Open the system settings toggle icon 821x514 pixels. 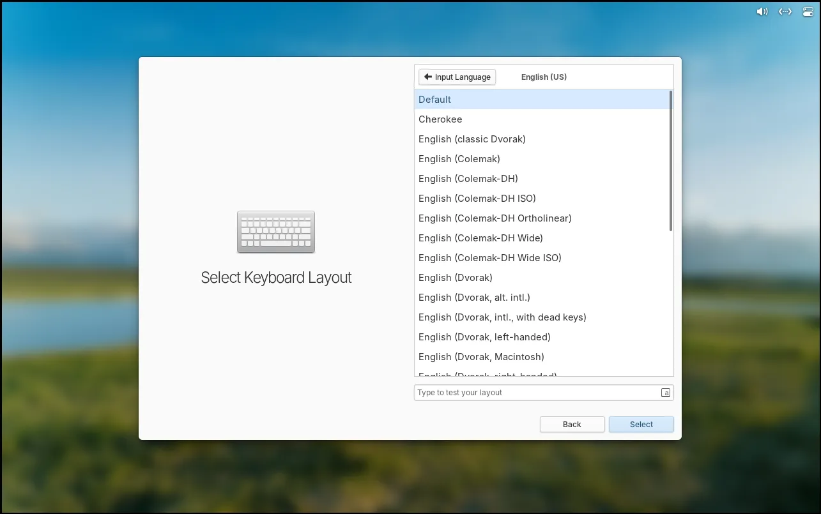tap(808, 11)
